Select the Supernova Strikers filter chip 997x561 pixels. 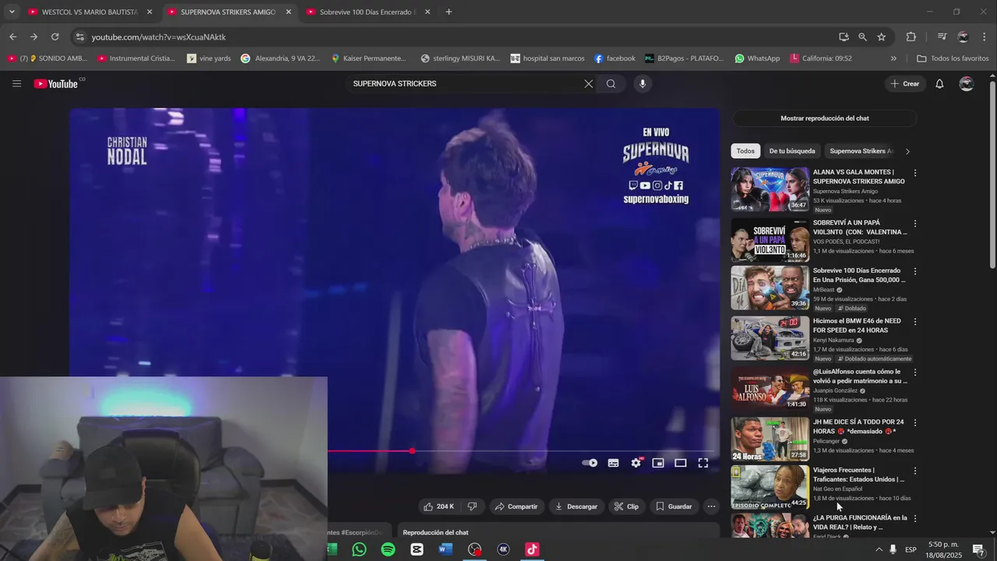861,151
